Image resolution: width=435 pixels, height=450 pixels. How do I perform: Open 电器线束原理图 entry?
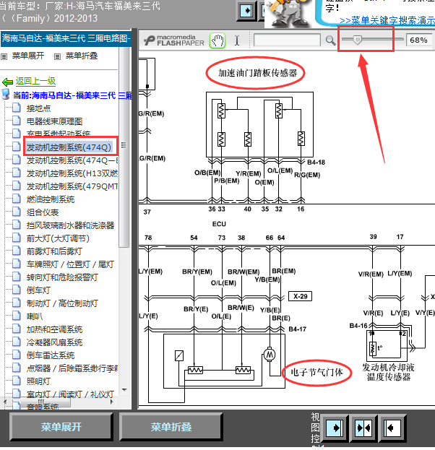(x=54, y=121)
